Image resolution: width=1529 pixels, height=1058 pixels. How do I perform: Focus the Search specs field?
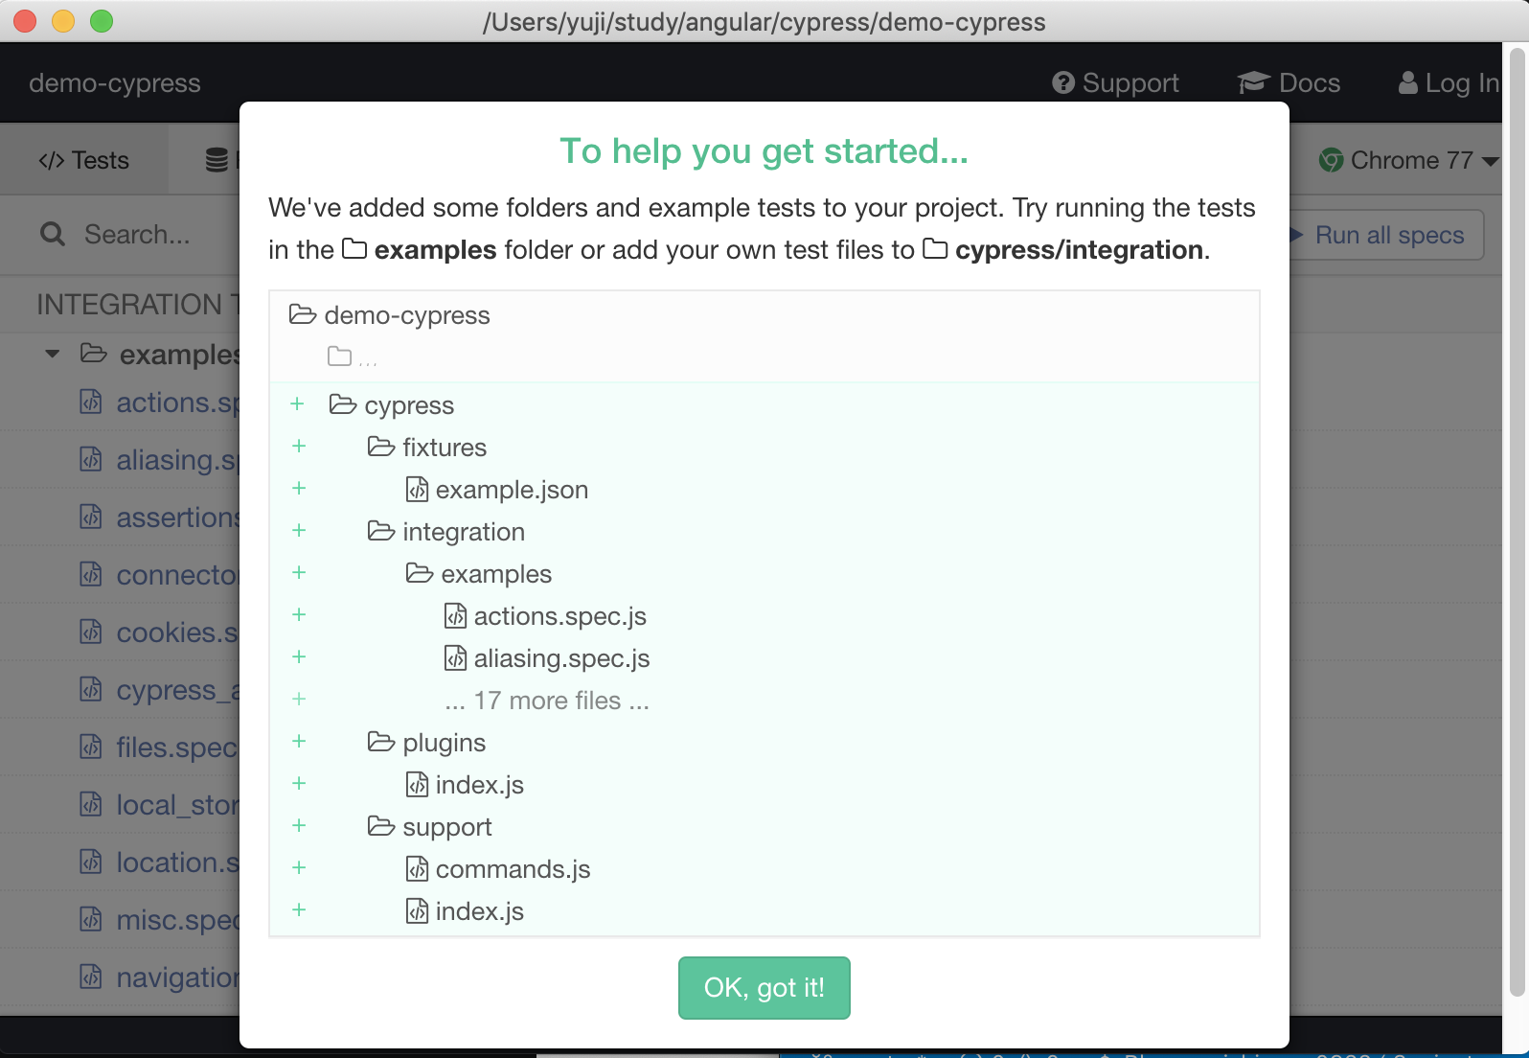point(137,234)
